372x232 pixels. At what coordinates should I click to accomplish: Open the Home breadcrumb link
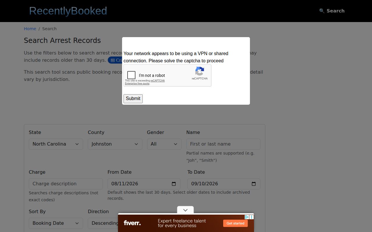[30, 29]
